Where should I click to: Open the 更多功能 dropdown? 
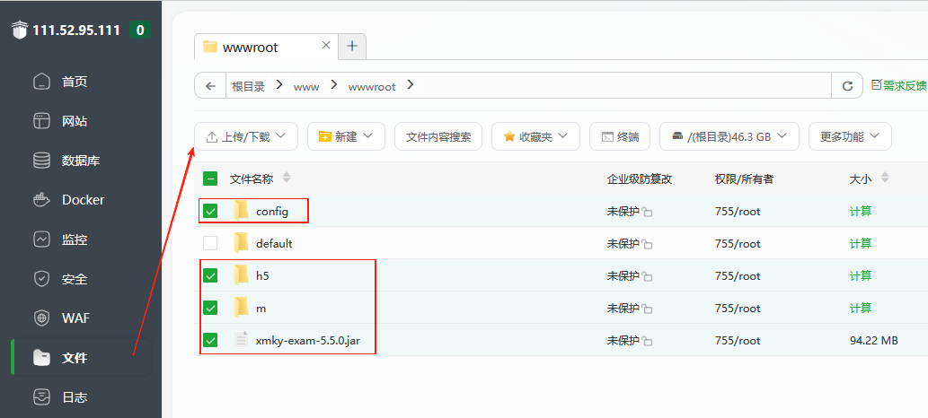(850, 136)
